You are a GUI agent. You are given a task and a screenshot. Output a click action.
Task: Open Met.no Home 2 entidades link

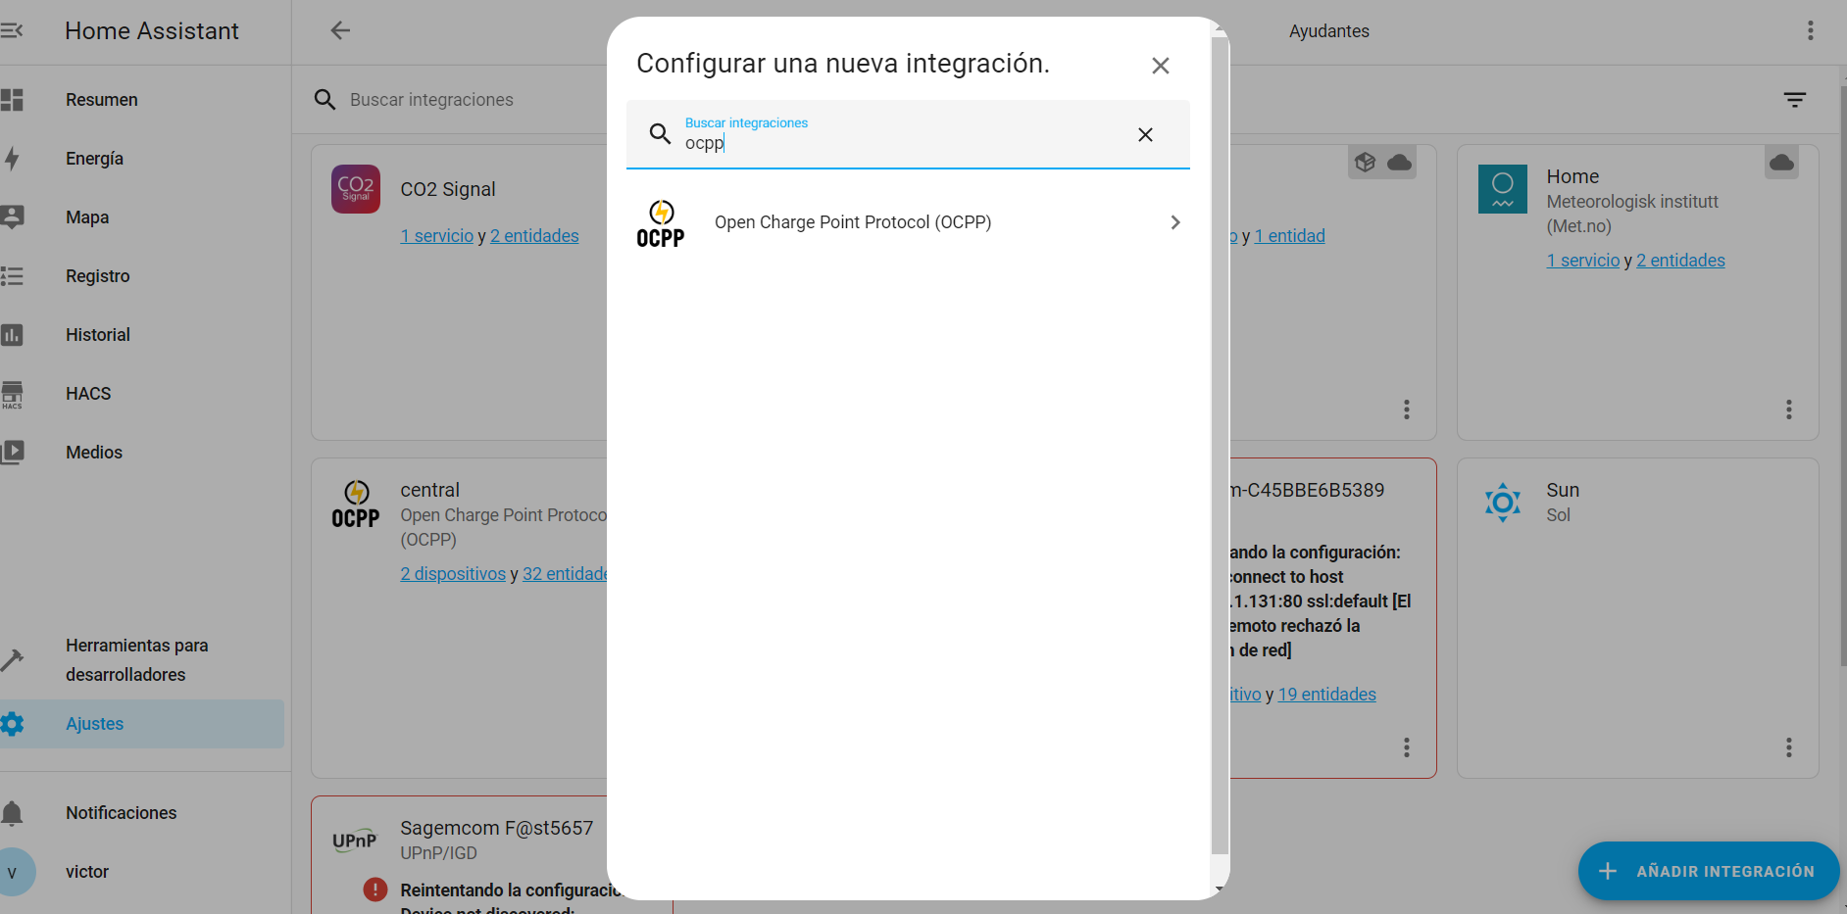pyautogui.click(x=1680, y=261)
